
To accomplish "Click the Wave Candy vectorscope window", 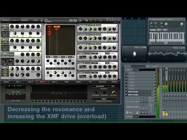I will pyautogui.click(x=134, y=53).
